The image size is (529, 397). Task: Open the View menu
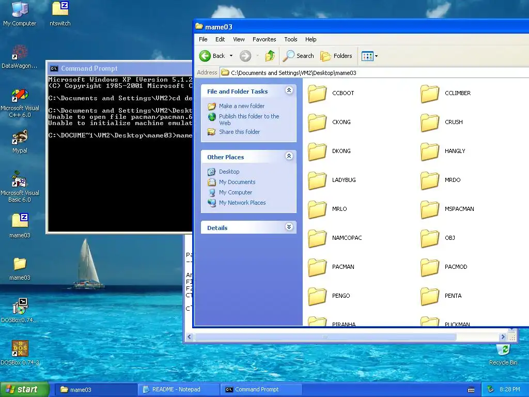tap(239, 39)
